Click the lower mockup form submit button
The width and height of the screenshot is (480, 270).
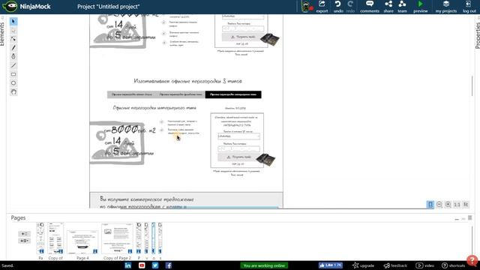point(238,157)
